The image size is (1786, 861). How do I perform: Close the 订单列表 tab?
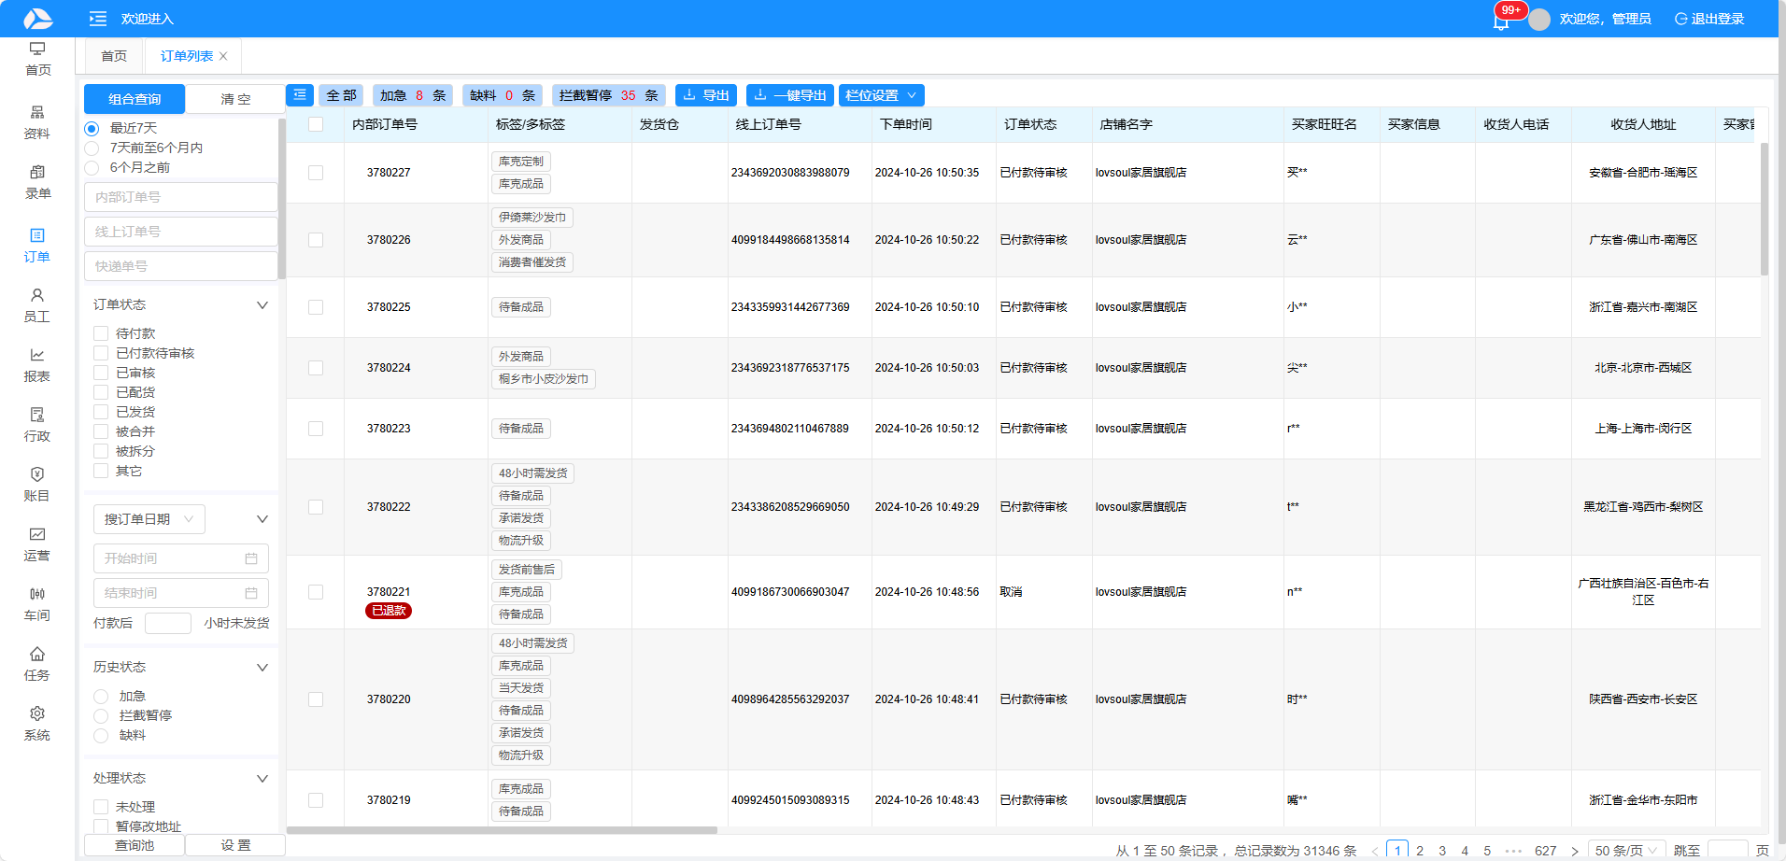(223, 56)
